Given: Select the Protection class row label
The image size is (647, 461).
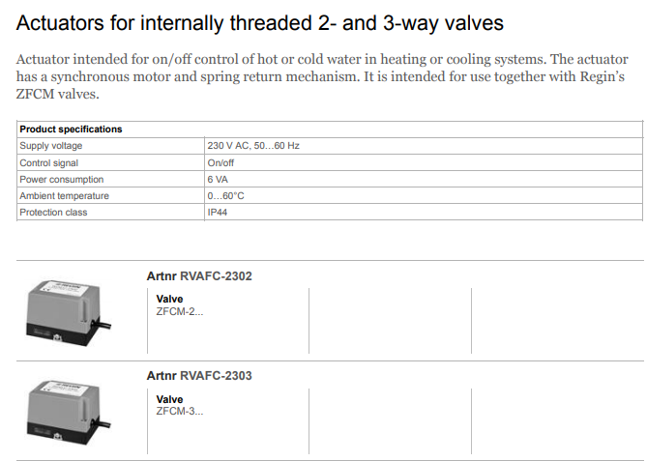Looking at the screenshot, I should click(53, 212).
